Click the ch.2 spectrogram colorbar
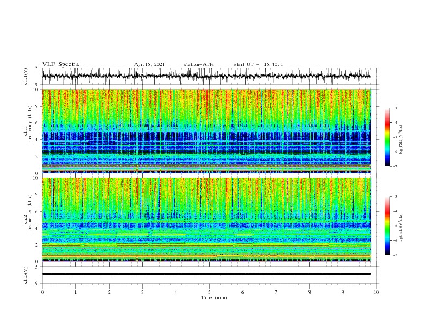424x328 pixels. click(387, 226)
